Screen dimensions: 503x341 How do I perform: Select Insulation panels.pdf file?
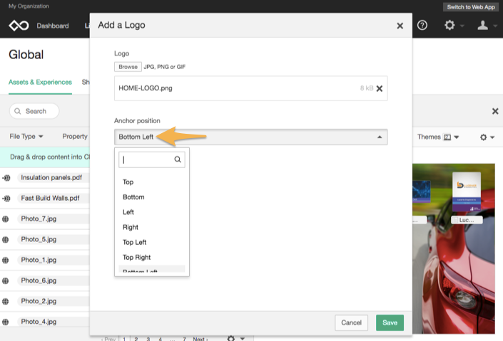[x=51, y=178]
